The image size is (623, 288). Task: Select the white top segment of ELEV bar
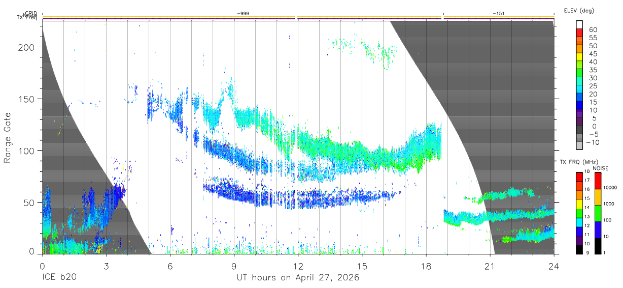[580, 24]
